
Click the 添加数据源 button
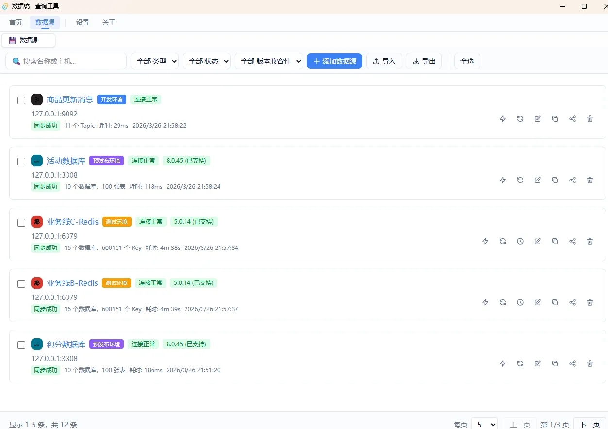coord(334,61)
